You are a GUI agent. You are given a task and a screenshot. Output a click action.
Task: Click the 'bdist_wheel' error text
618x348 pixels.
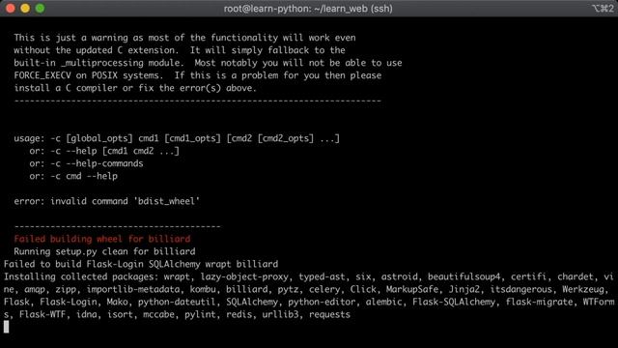(x=167, y=201)
